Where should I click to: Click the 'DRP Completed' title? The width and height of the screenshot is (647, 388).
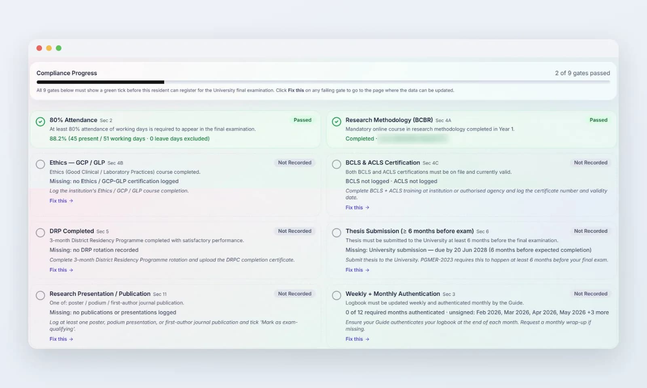click(72, 231)
